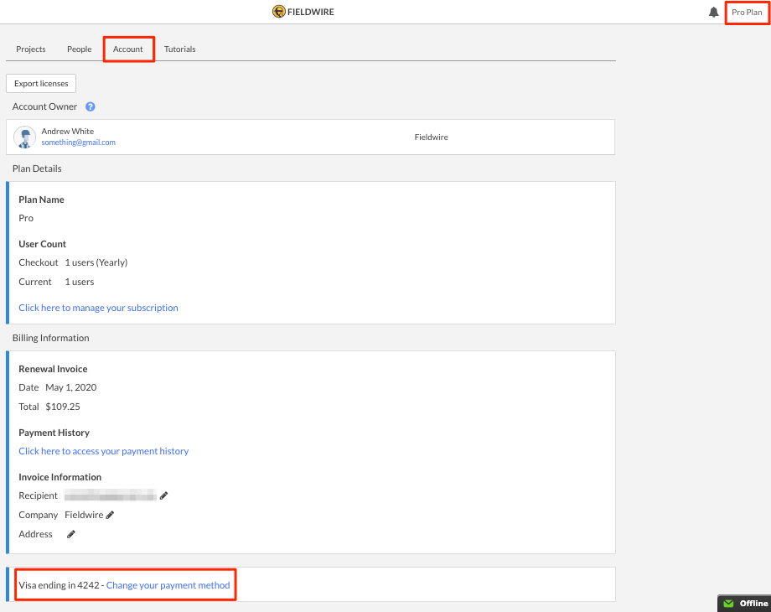Click the Export licenses button
The image size is (771, 612).
click(x=41, y=84)
